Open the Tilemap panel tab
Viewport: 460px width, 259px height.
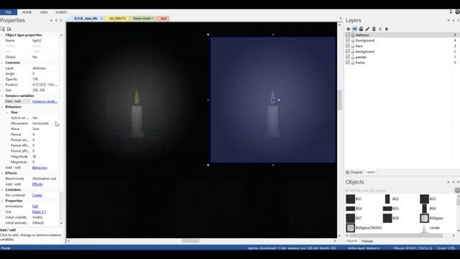[x=367, y=241]
